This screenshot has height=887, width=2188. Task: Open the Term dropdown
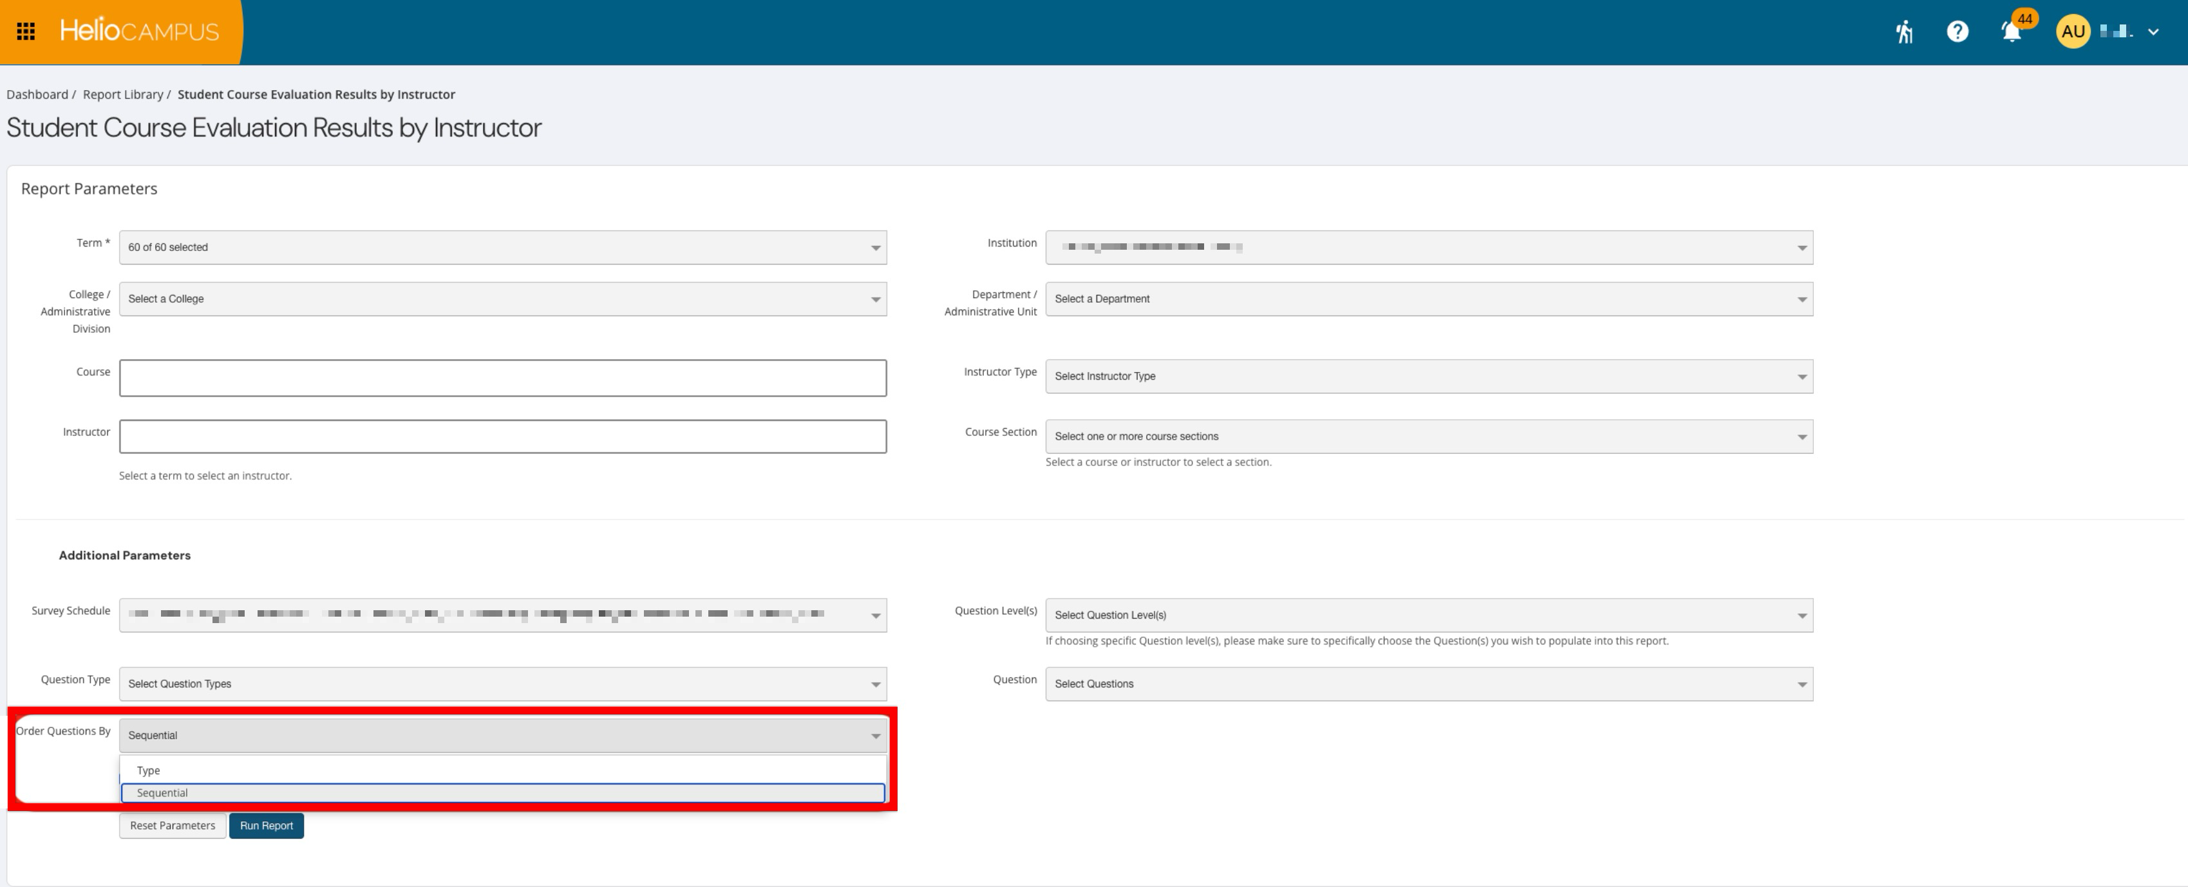503,247
